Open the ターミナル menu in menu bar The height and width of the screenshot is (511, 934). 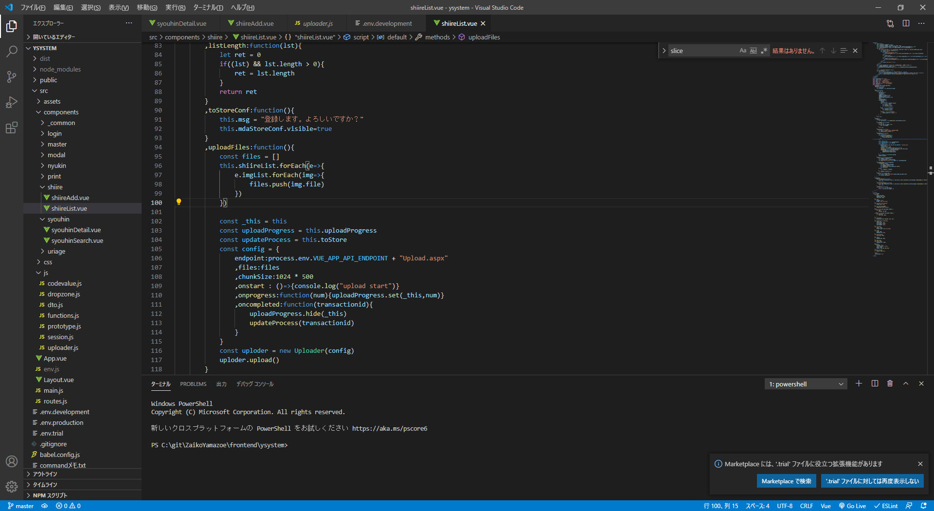click(x=208, y=7)
